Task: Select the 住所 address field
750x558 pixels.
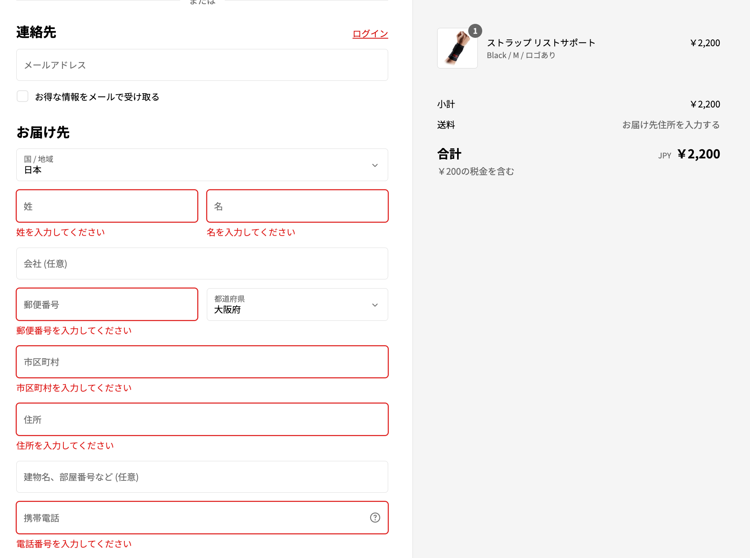Action: tap(202, 419)
